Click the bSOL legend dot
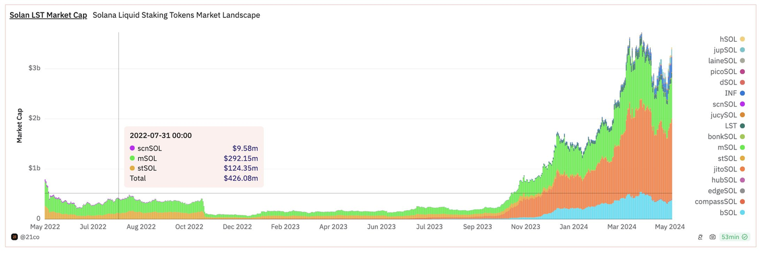 (x=743, y=213)
